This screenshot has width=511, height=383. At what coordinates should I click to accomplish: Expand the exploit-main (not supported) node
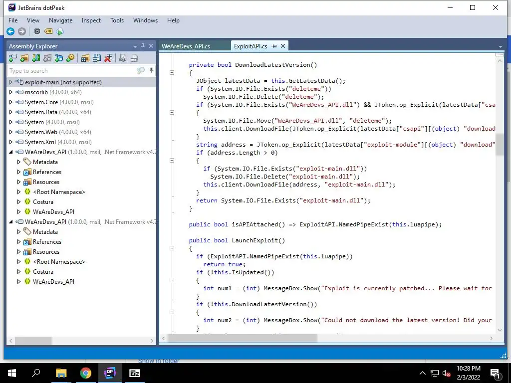click(11, 82)
